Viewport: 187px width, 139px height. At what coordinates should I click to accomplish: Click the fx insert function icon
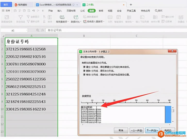[43, 30]
